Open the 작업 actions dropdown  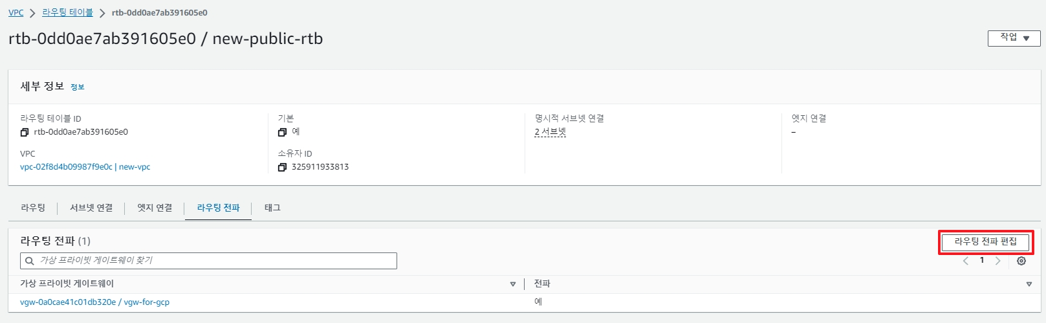1014,38
